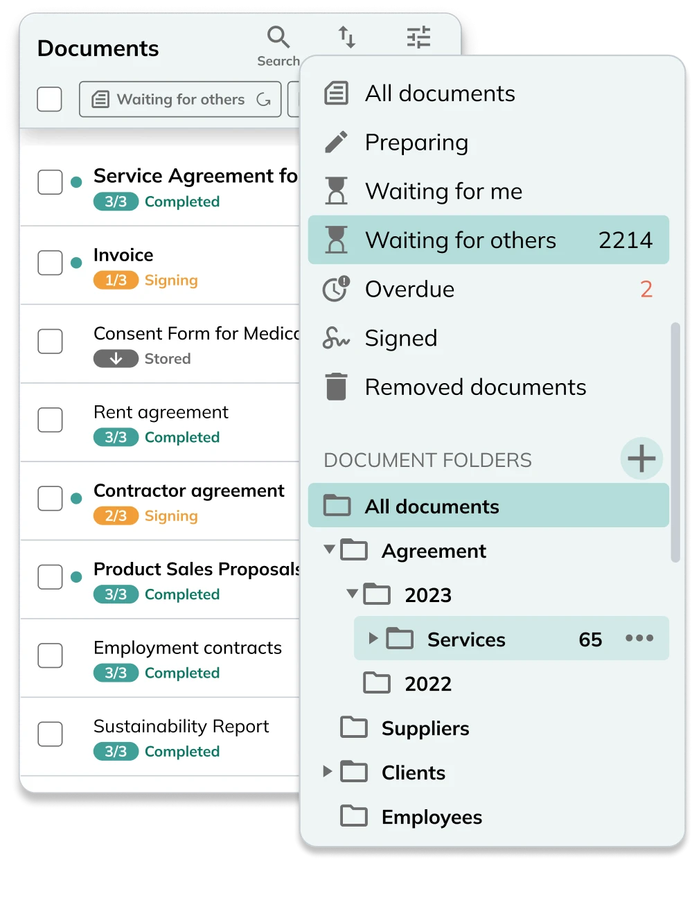Screen dimensions: 692x909
Task: Click the Overdue clock icon
Action: [337, 289]
